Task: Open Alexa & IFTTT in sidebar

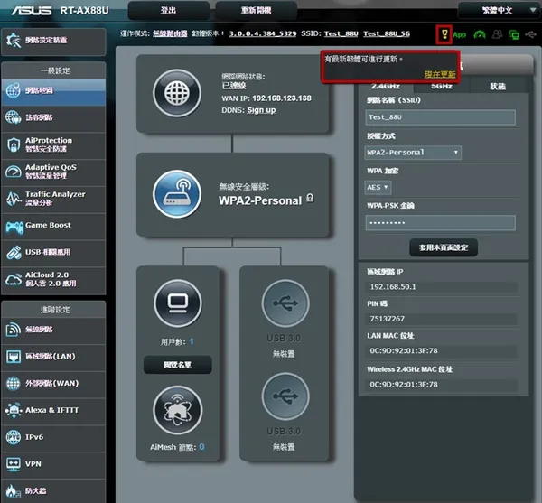Action: tap(53, 411)
